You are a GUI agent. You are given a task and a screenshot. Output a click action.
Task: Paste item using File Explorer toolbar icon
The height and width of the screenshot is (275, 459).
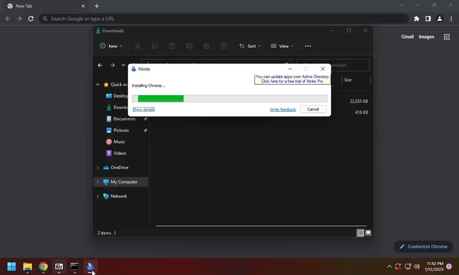pos(172,46)
